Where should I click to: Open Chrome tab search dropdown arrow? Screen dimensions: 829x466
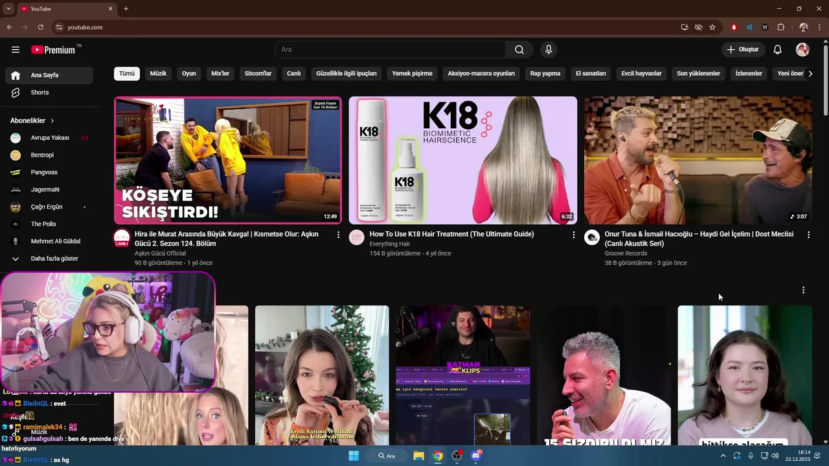pos(8,9)
